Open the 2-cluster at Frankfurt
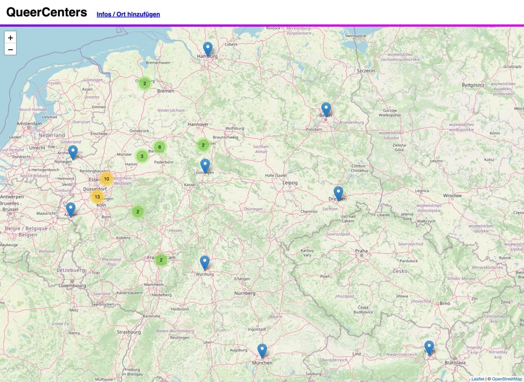Screen dimensions: 524x382 tap(161, 260)
